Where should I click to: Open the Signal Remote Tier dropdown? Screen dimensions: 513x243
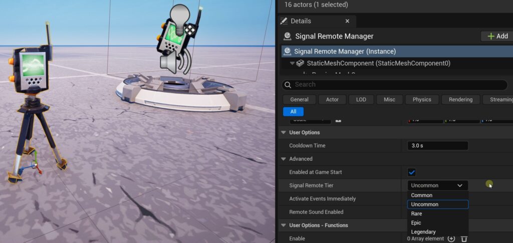pyautogui.click(x=437, y=185)
